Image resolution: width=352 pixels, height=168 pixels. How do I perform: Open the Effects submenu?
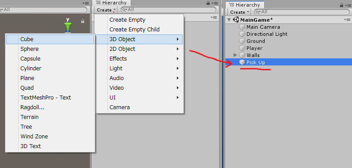coord(139,59)
